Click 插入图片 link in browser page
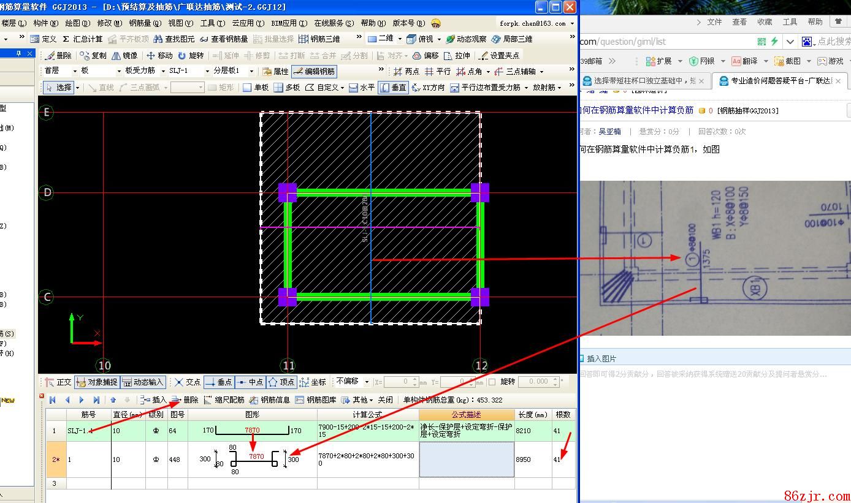Image resolution: width=851 pixels, height=503 pixels. [x=601, y=358]
